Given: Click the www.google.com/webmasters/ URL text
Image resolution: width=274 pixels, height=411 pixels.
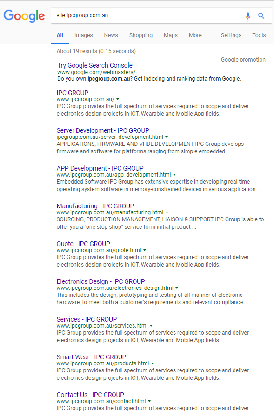Looking at the screenshot, I should pos(96,72).
